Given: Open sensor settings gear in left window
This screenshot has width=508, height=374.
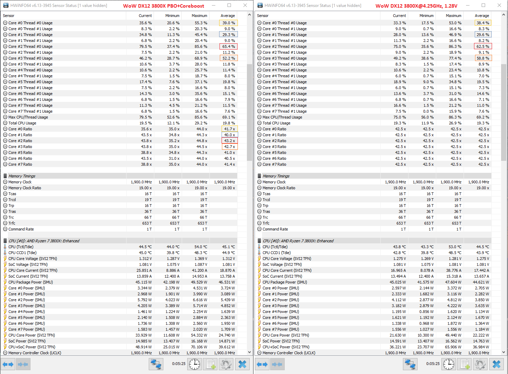Looking at the screenshot, I should tap(226, 364).
